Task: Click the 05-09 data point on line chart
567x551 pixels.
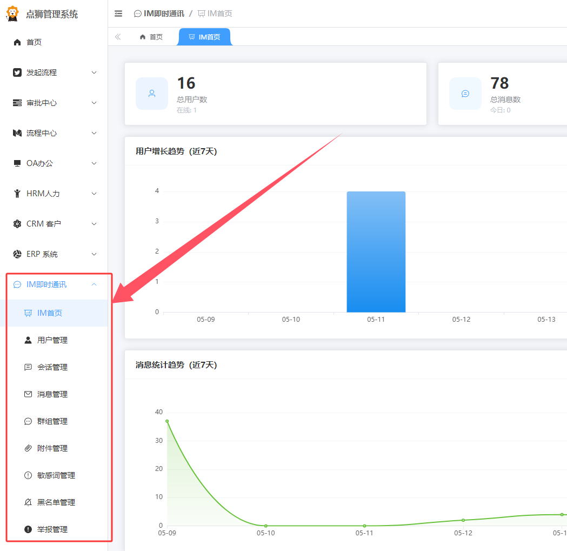Action: [x=167, y=421]
